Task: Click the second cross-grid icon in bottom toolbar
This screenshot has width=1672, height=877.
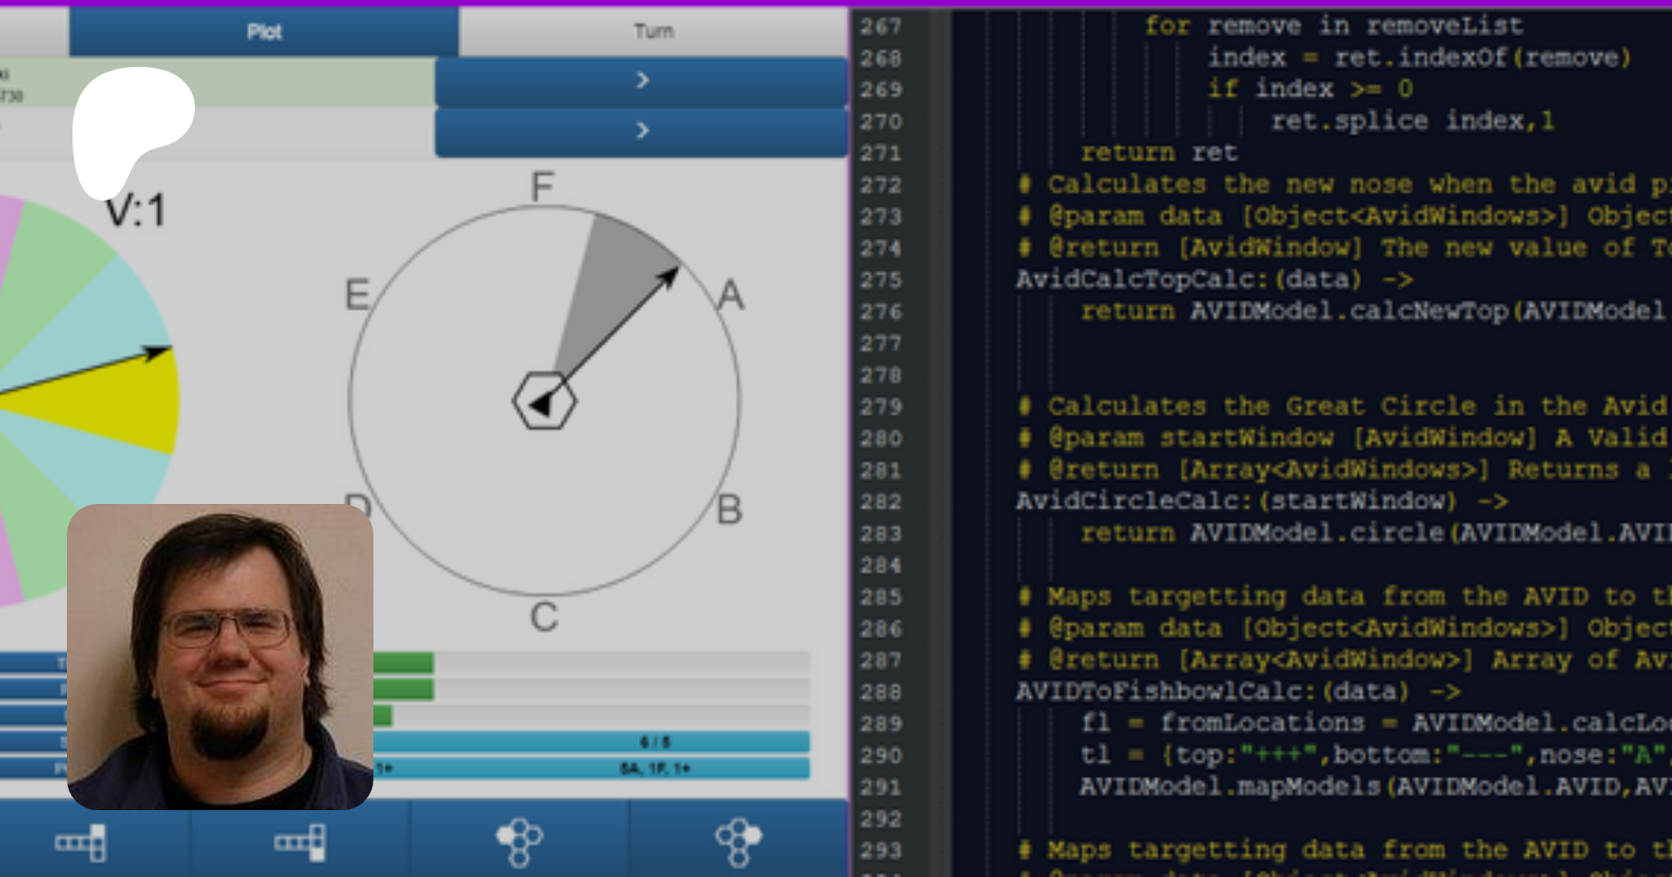Action: click(301, 843)
